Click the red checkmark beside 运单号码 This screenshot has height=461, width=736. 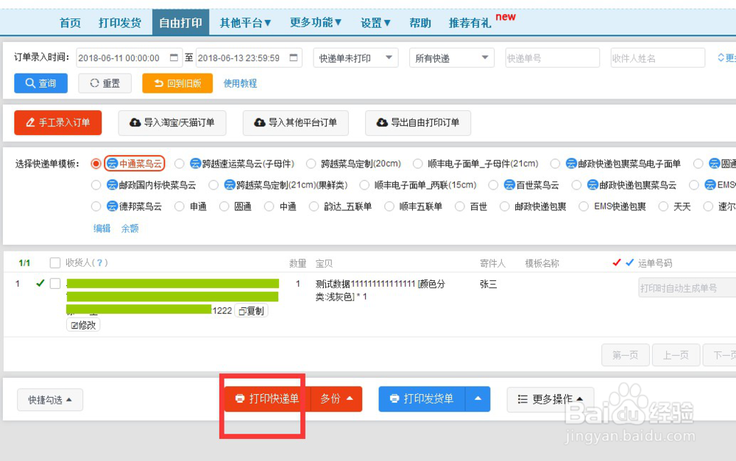(617, 262)
